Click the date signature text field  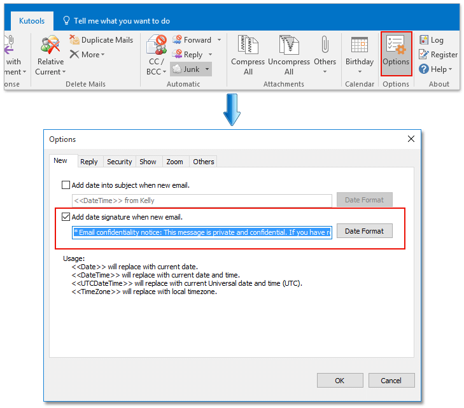[x=202, y=232]
